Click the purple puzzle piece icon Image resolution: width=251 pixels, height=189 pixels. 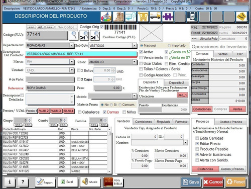pos(168,17)
